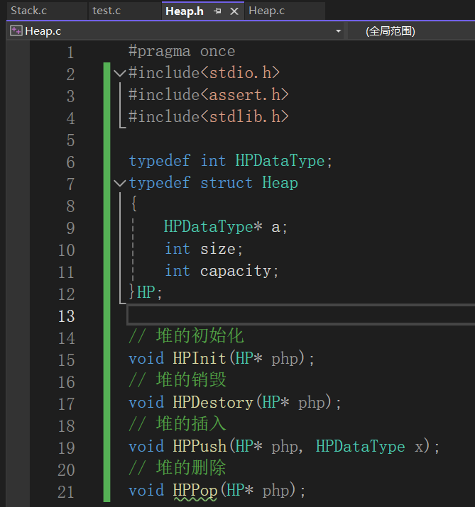Click the Heap.c project file icon
Screen dimensions: 475x507
pyautogui.click(x=16, y=30)
